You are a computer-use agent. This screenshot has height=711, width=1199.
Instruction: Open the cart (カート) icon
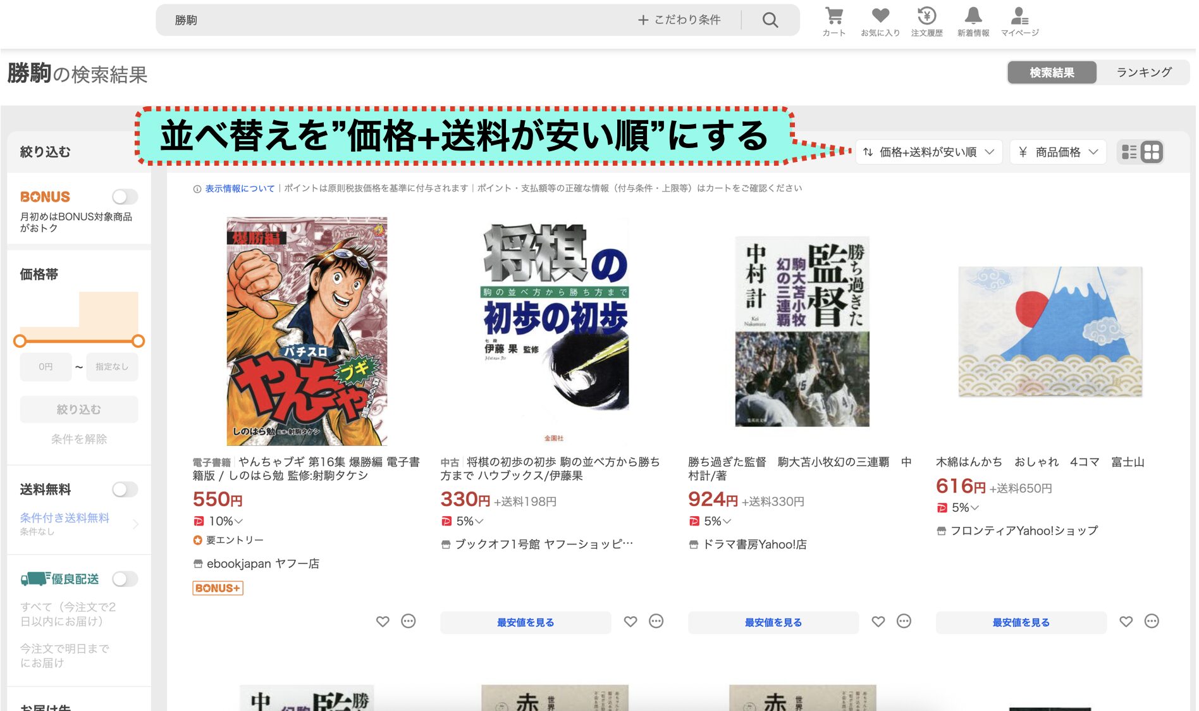(x=833, y=22)
